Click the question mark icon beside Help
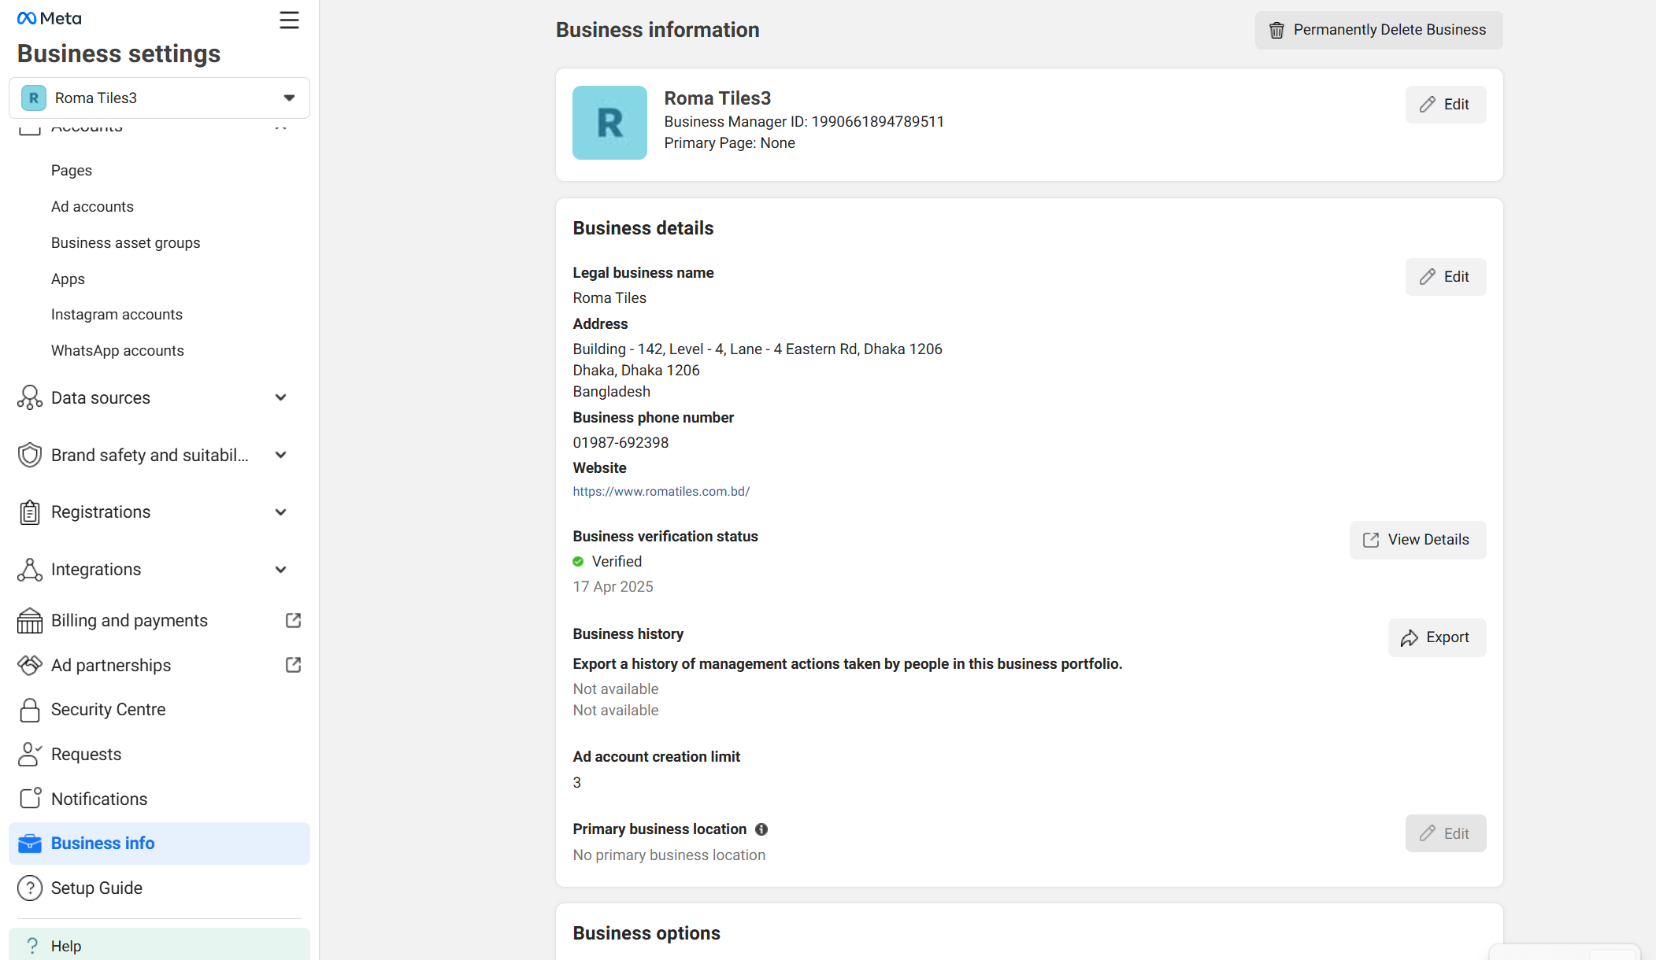 coord(32,946)
